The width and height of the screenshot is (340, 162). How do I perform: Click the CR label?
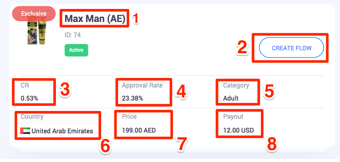[x=25, y=85]
